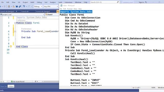Open Notepad View menu

point(75,9)
